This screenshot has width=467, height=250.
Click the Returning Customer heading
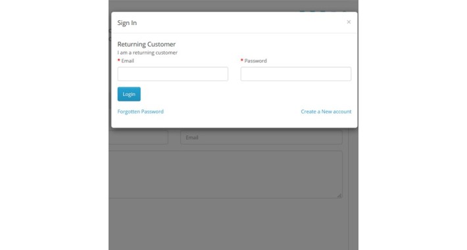click(146, 44)
